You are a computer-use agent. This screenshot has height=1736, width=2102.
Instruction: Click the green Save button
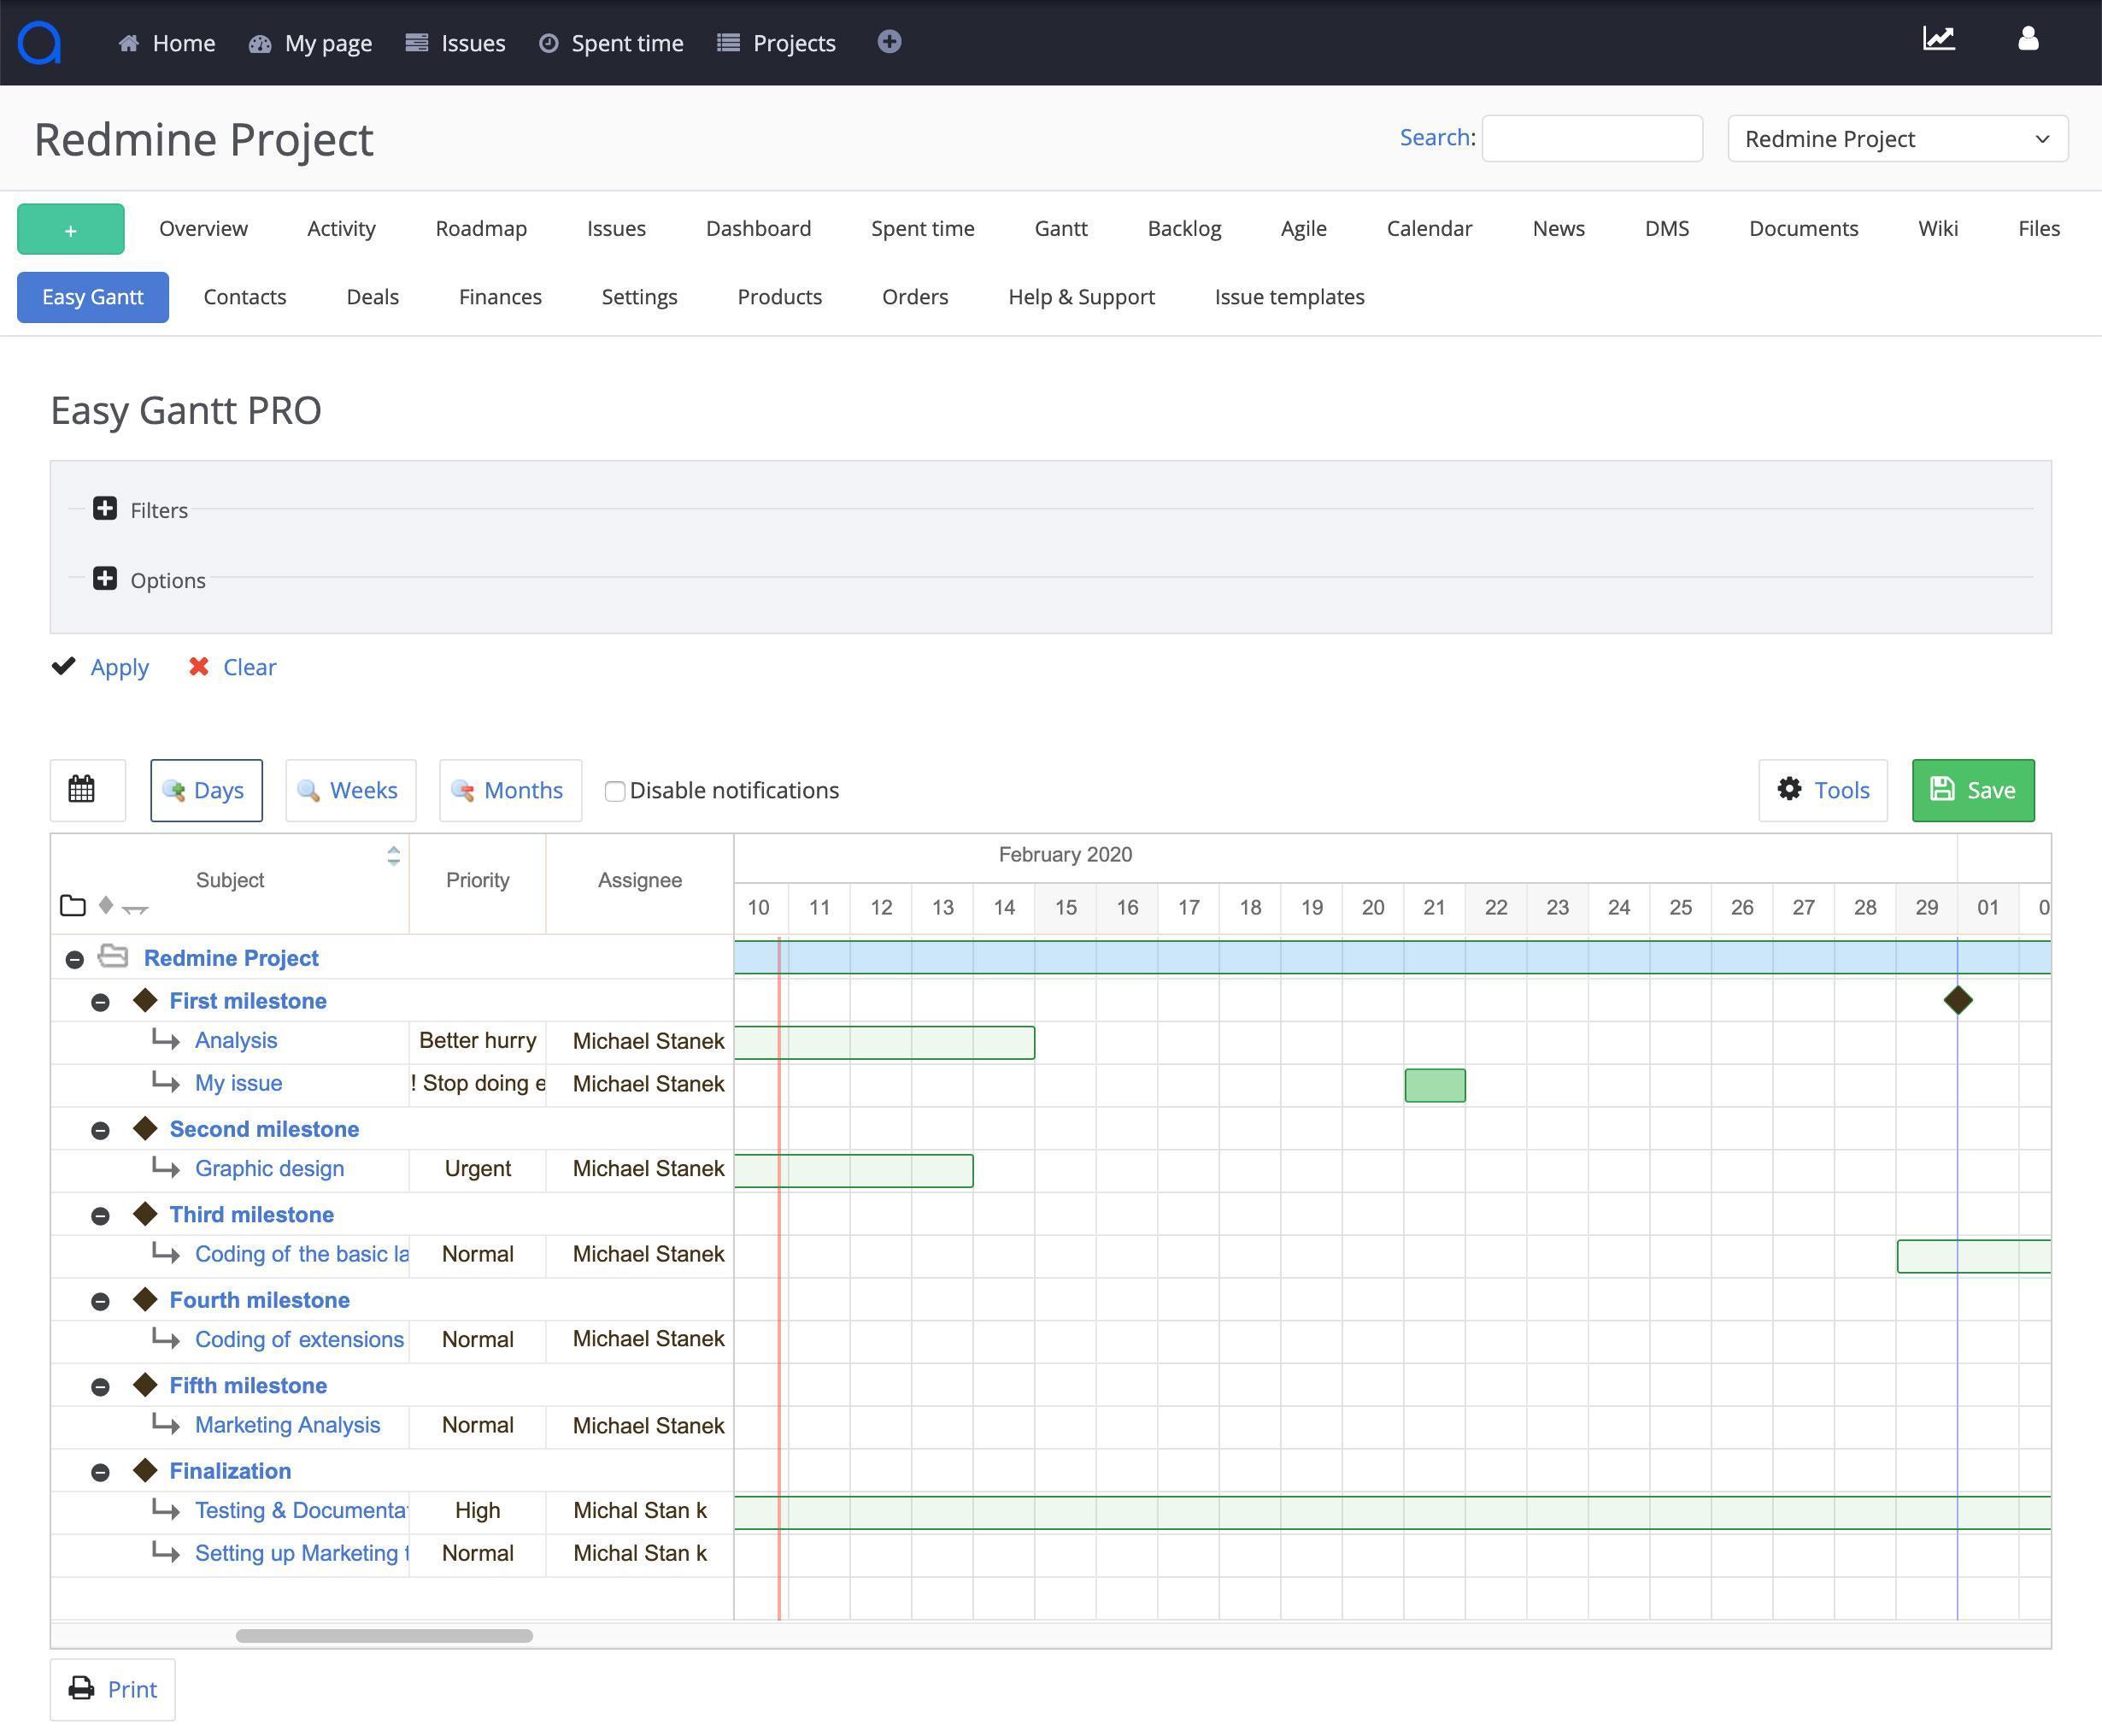pyautogui.click(x=1973, y=790)
